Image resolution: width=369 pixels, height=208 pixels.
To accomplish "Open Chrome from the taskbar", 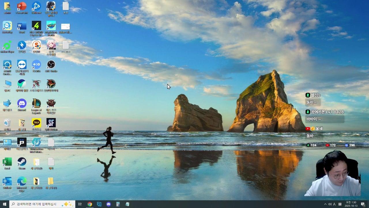I will click(90, 204).
